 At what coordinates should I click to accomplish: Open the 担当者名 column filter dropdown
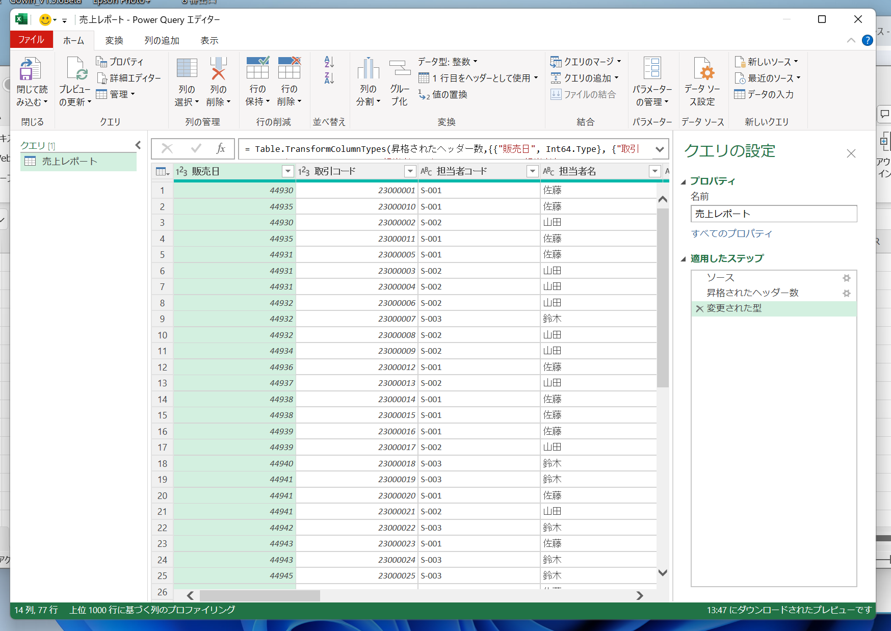click(655, 171)
